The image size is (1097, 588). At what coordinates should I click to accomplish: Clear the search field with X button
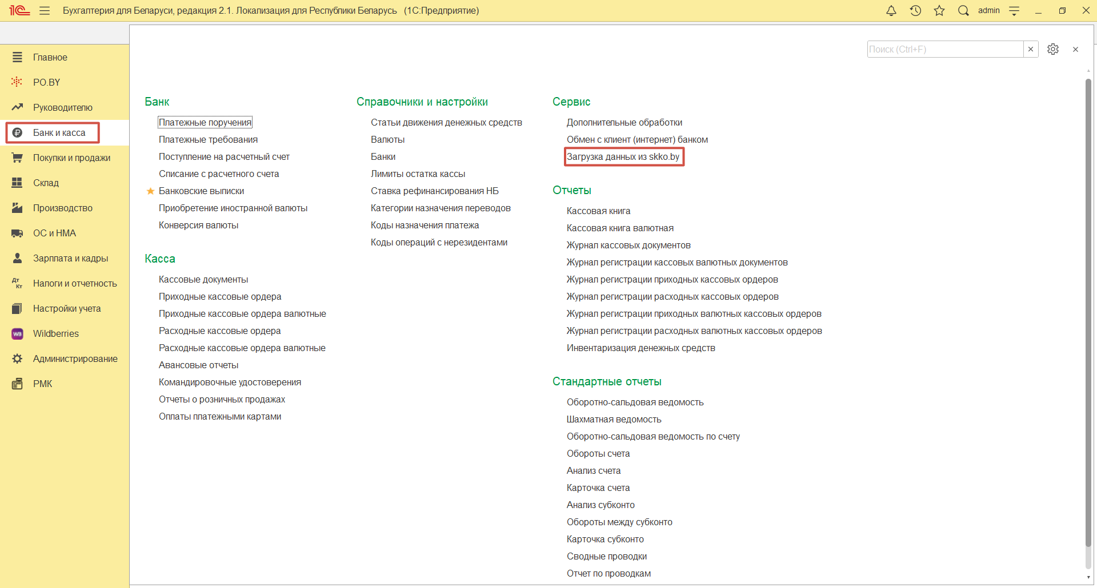[1031, 49]
